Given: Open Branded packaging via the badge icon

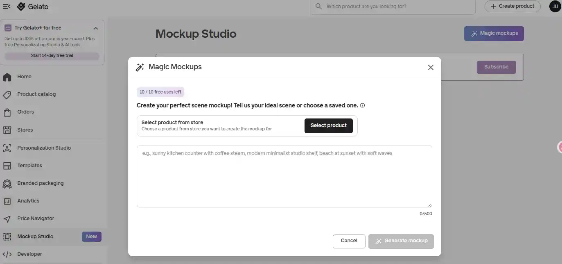Looking at the screenshot, I should [7, 184].
